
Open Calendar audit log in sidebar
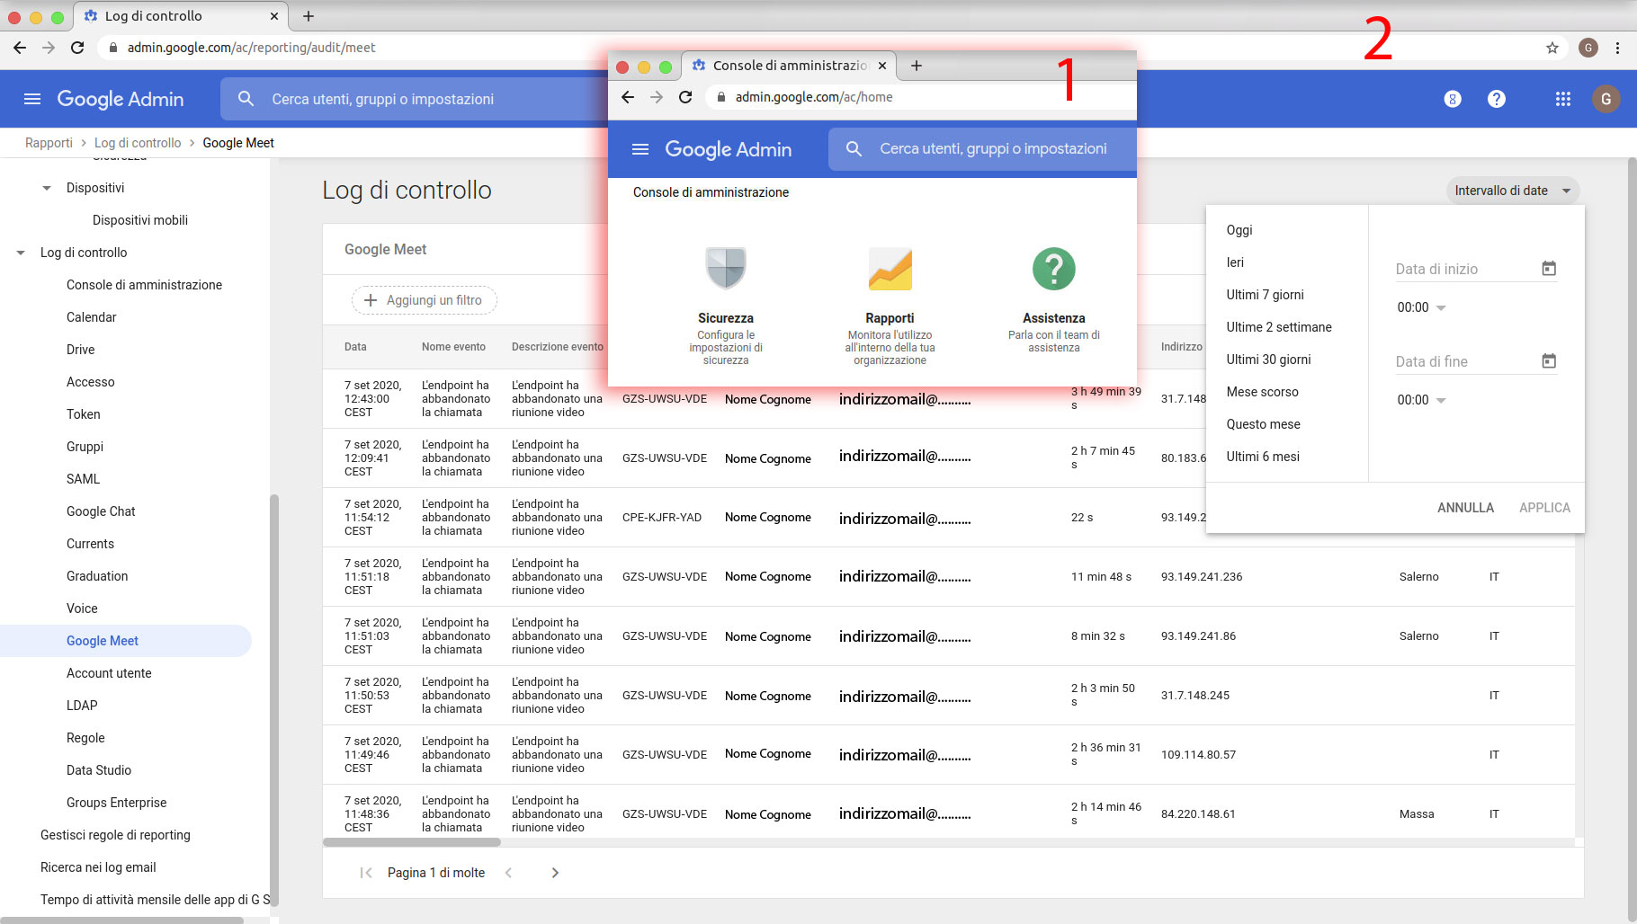click(x=91, y=317)
